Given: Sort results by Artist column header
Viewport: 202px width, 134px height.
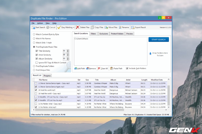Looking at the screenshot, I should (x=133, y=80).
